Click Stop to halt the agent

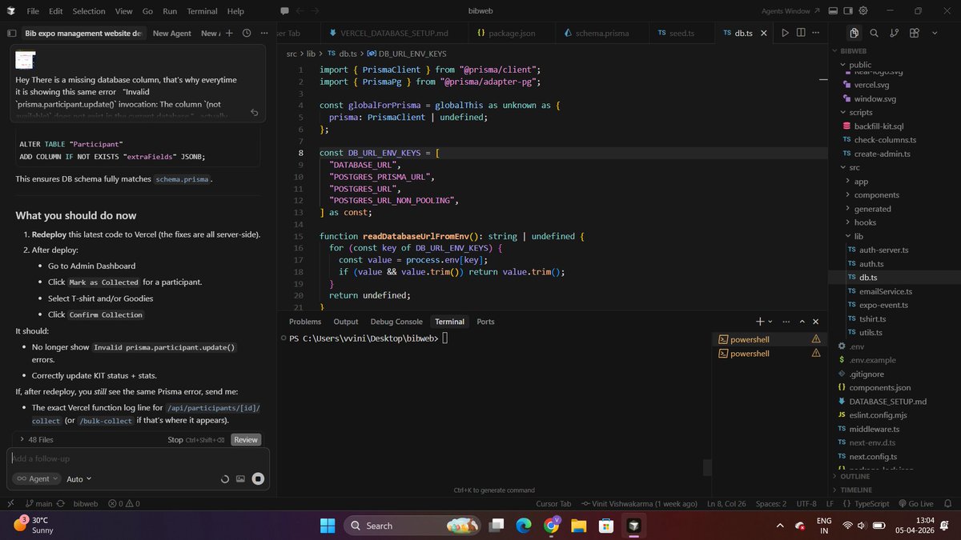point(175,439)
